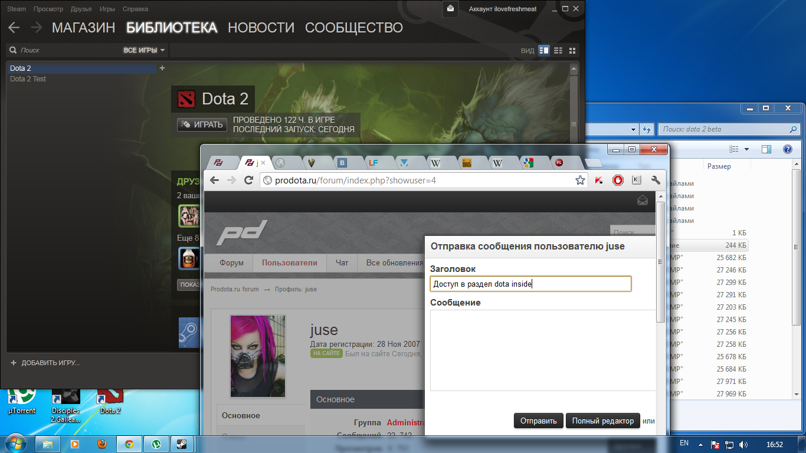The width and height of the screenshot is (806, 453).
Task: Click the pd logo on prodota forum
Action: coord(242,232)
